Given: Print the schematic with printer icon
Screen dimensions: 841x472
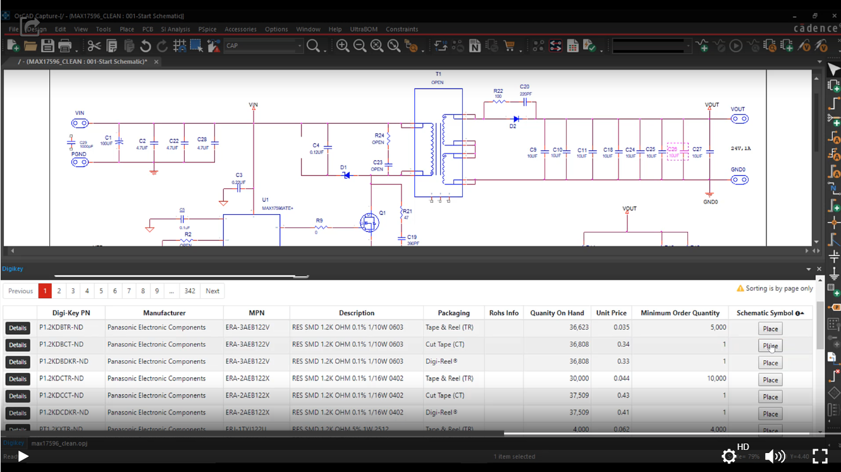Looking at the screenshot, I should pos(64,45).
